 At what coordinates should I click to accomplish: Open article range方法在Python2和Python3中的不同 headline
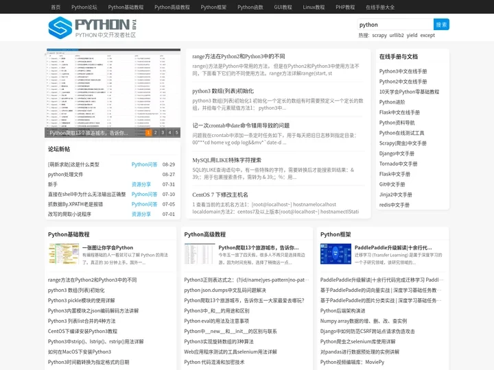[x=239, y=56]
